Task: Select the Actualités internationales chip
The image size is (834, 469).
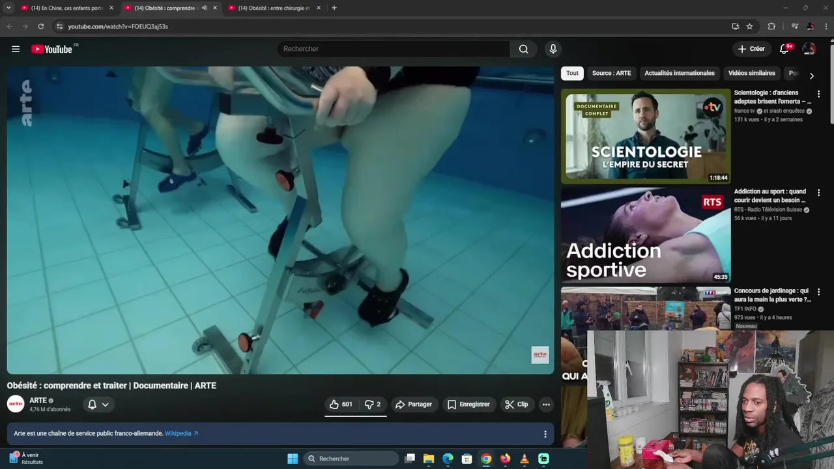Action: point(680,73)
